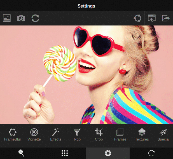
Task: Open the Frames tool
Action: 120,135
